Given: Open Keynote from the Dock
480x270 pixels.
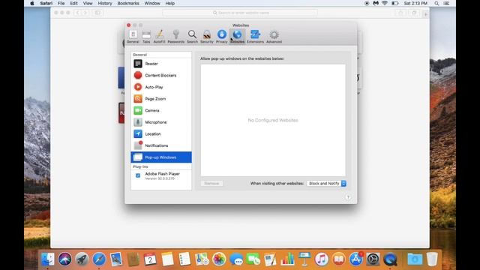Looking at the screenshot, I should point(304,259).
